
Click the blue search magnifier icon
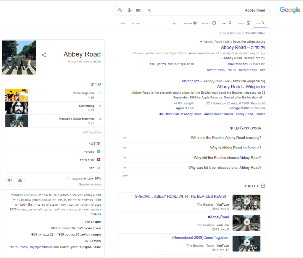(120, 10)
